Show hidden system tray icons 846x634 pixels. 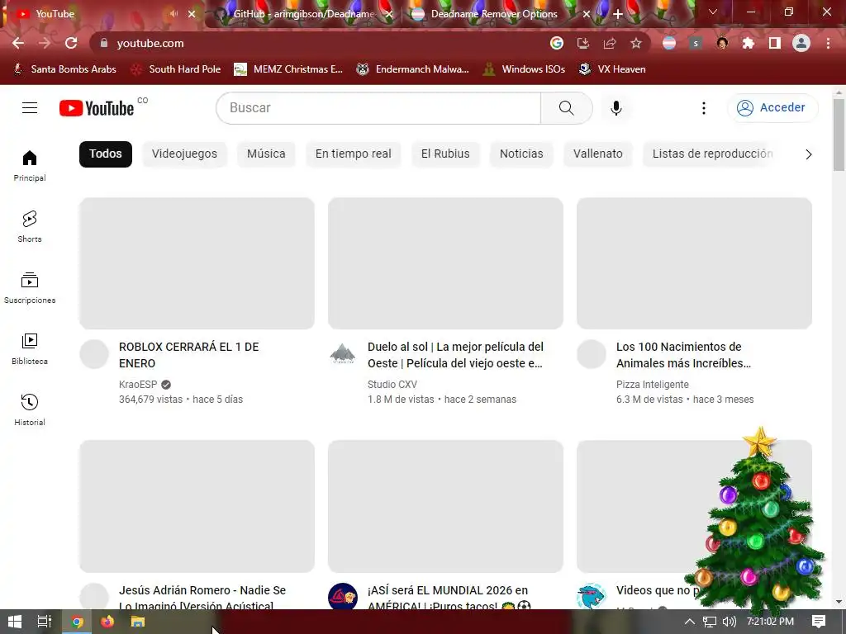point(690,622)
